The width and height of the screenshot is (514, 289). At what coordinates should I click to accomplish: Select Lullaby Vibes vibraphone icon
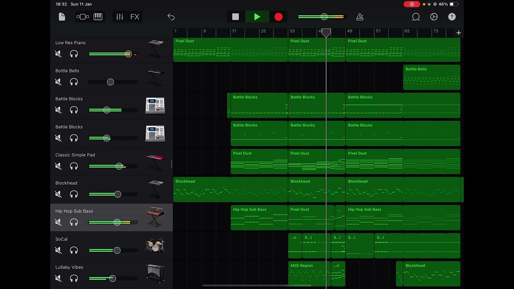point(155,273)
